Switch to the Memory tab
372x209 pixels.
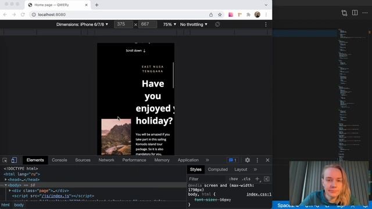pyautogui.click(x=162, y=160)
